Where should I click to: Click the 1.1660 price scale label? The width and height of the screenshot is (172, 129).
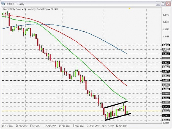point(166,22)
